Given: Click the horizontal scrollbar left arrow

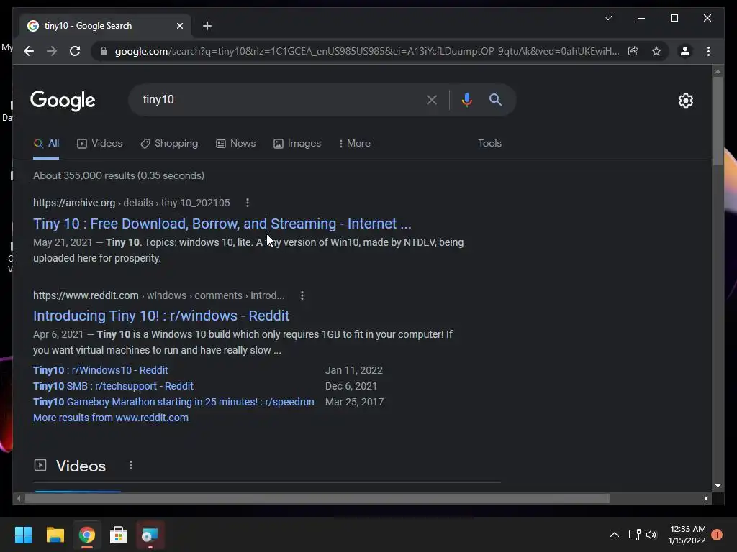Looking at the screenshot, I should click(18, 499).
